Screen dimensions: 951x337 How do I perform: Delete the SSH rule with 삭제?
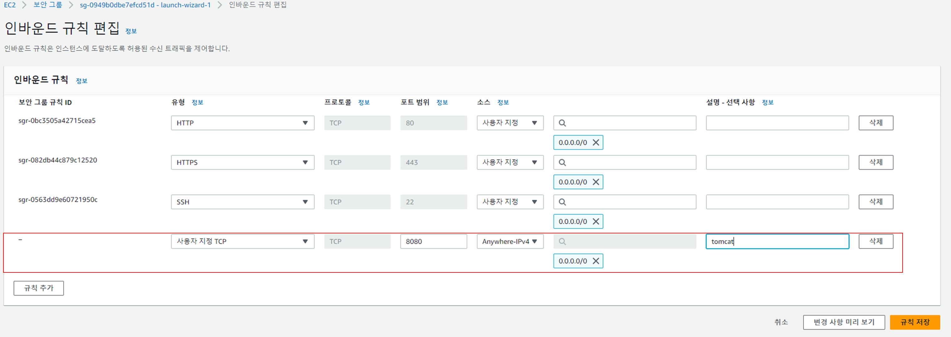tap(875, 202)
